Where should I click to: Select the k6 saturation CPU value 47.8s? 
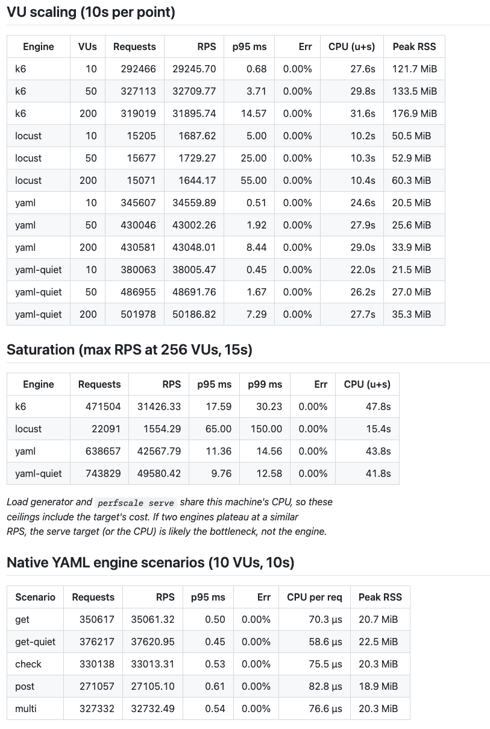[378, 406]
